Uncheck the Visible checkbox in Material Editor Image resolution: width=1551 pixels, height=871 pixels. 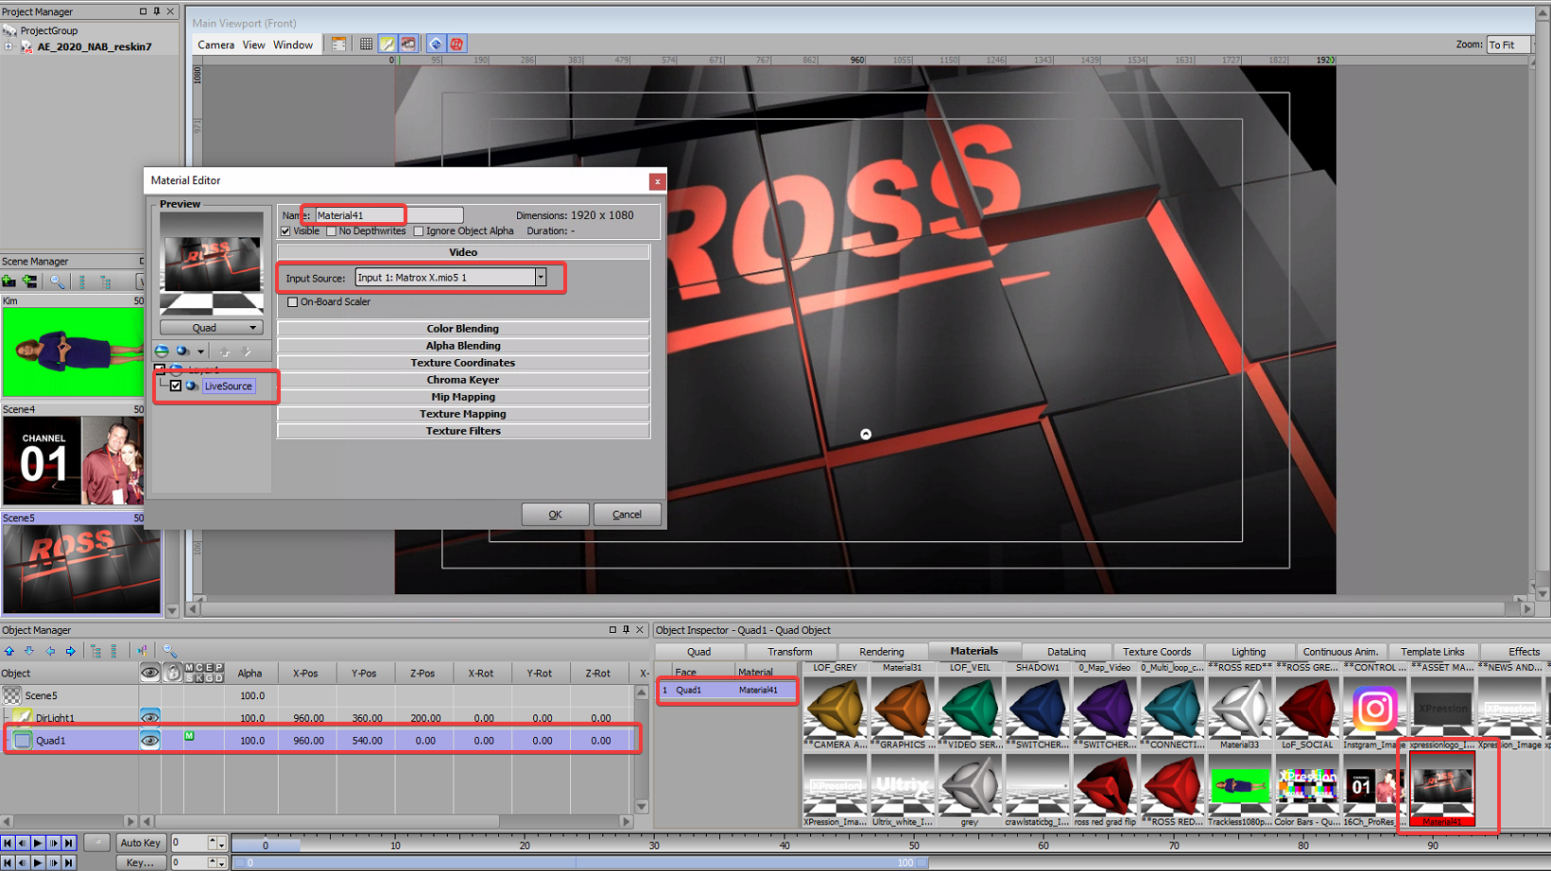click(x=285, y=231)
